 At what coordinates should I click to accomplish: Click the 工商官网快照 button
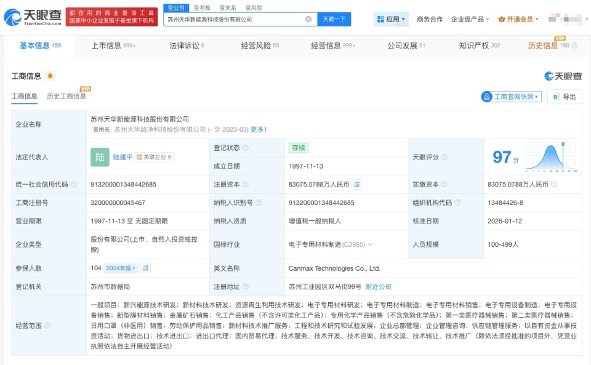coord(511,97)
